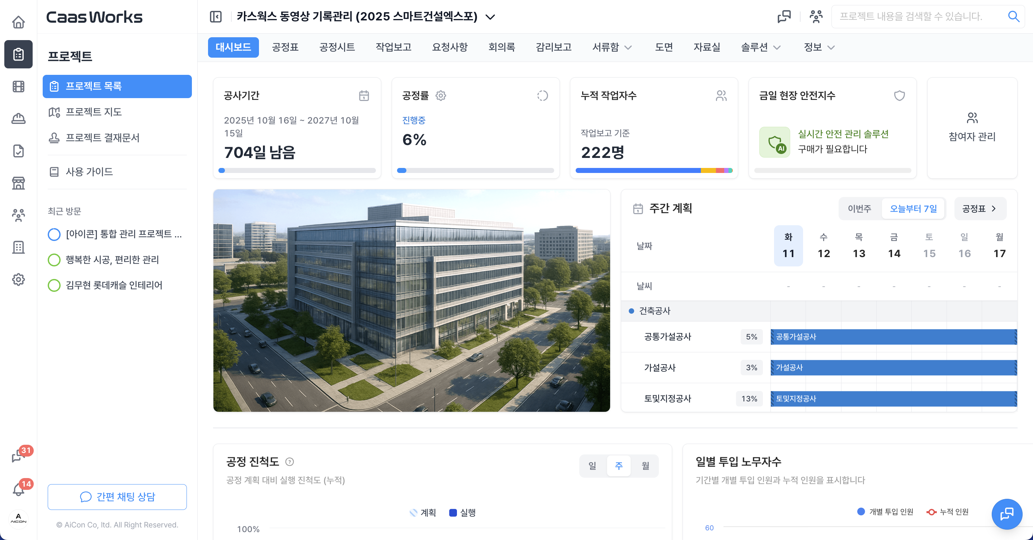Select 월 in 공정 진척도 period toggle
The height and width of the screenshot is (540, 1033).
coord(645,466)
